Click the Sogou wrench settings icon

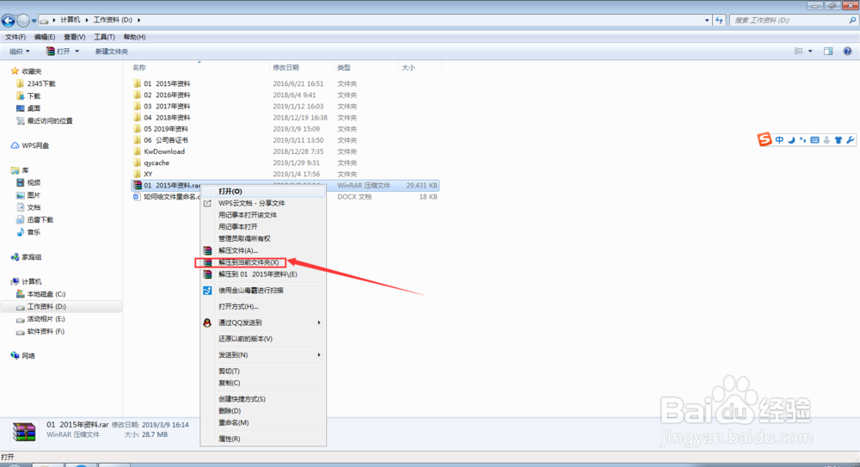(851, 140)
